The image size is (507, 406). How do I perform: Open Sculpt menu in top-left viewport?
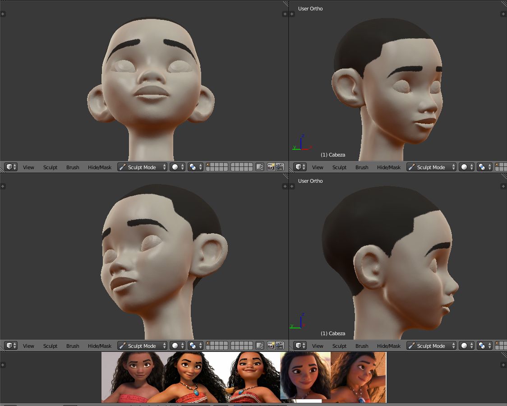click(x=50, y=167)
